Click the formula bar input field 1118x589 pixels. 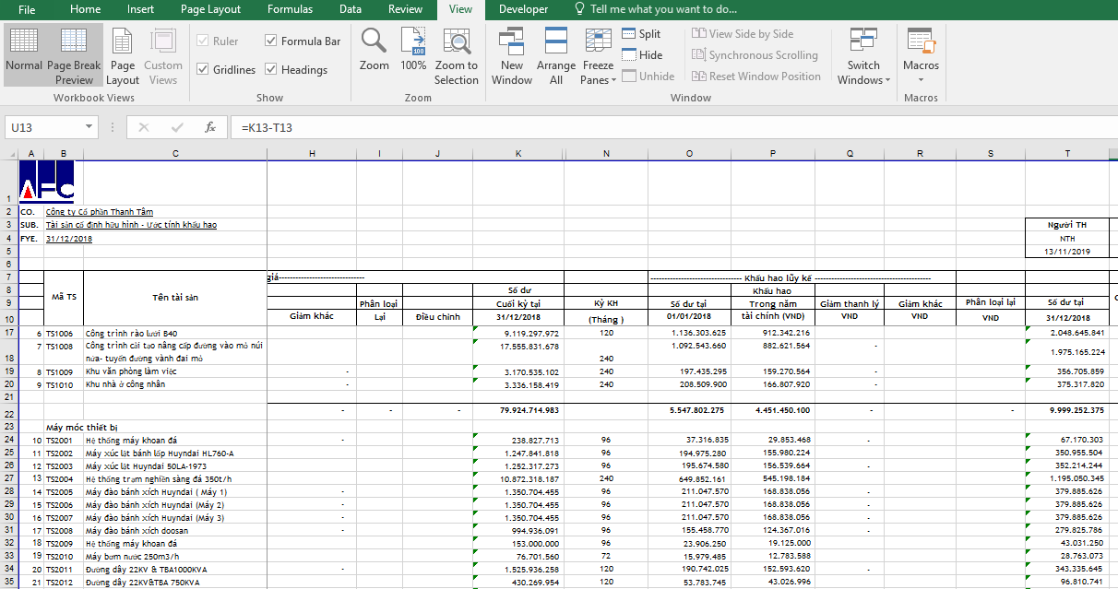(x=646, y=127)
